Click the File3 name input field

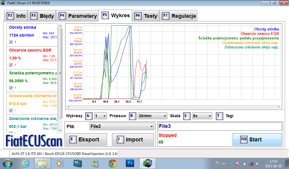[220, 126]
